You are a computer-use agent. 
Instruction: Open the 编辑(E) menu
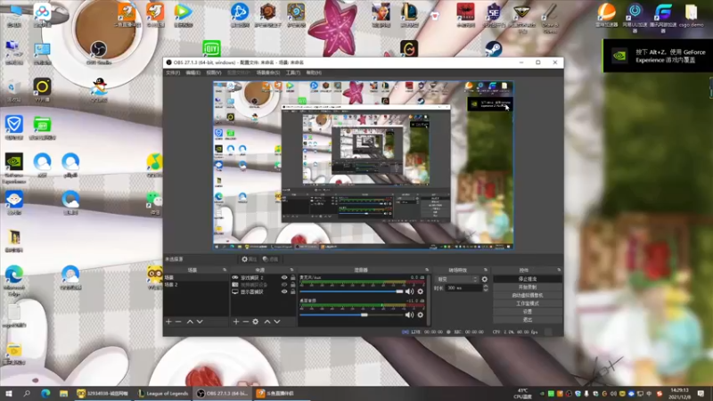click(193, 73)
